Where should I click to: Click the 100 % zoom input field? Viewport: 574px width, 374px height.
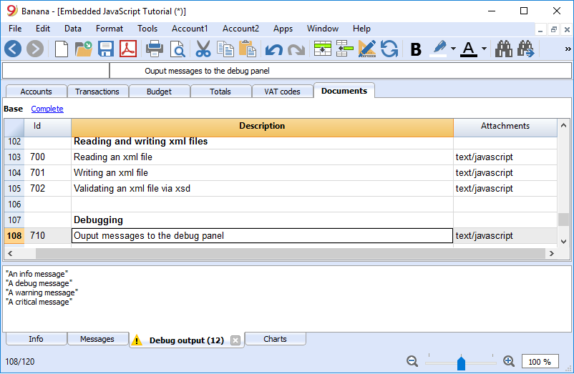click(x=540, y=362)
